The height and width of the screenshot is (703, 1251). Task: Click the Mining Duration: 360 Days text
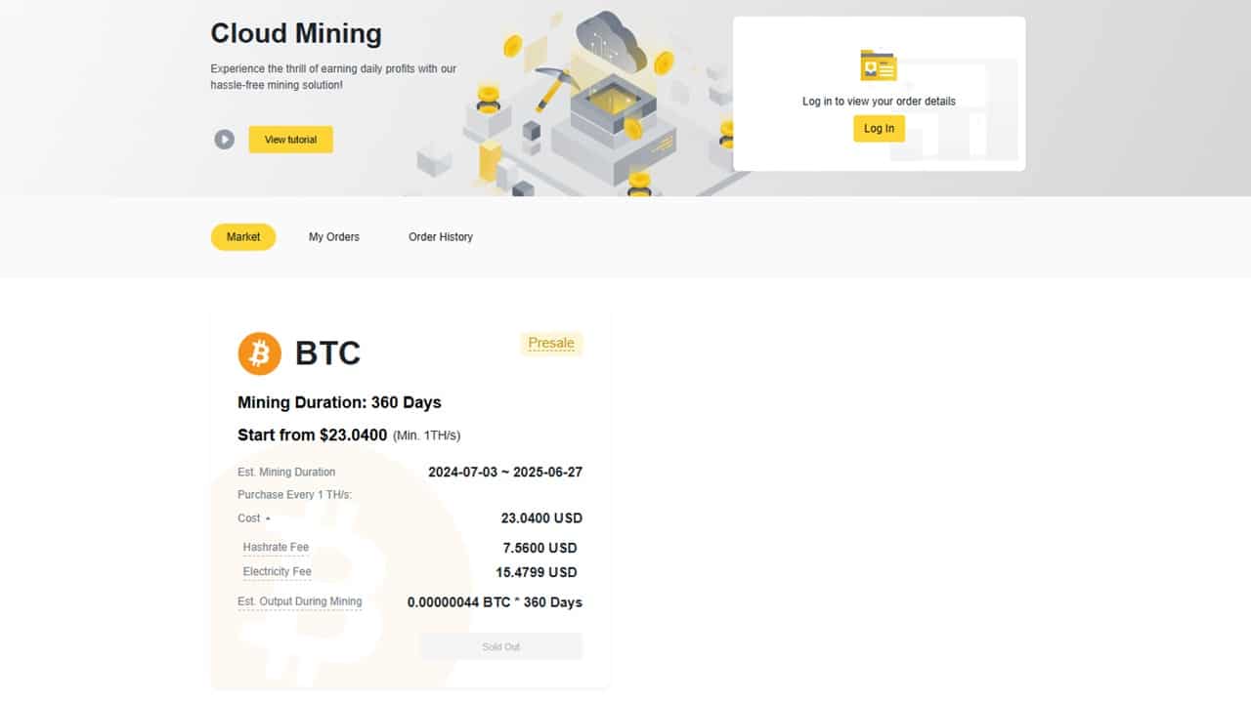coord(339,402)
